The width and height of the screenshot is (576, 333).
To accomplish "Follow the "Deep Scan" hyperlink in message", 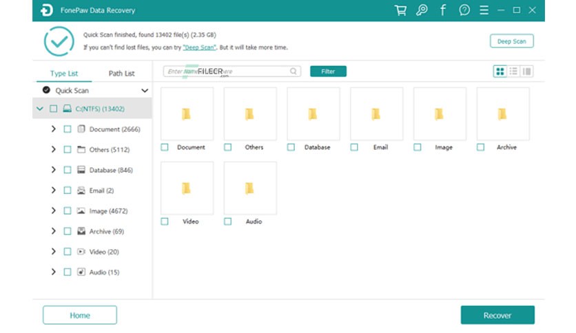I will pyautogui.click(x=200, y=47).
